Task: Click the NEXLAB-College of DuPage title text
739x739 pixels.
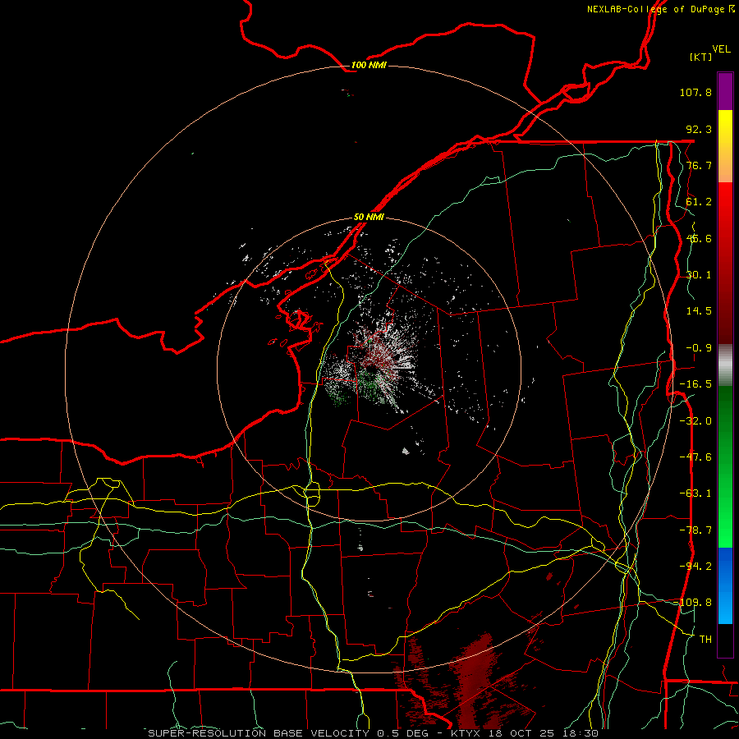Action: click(655, 9)
